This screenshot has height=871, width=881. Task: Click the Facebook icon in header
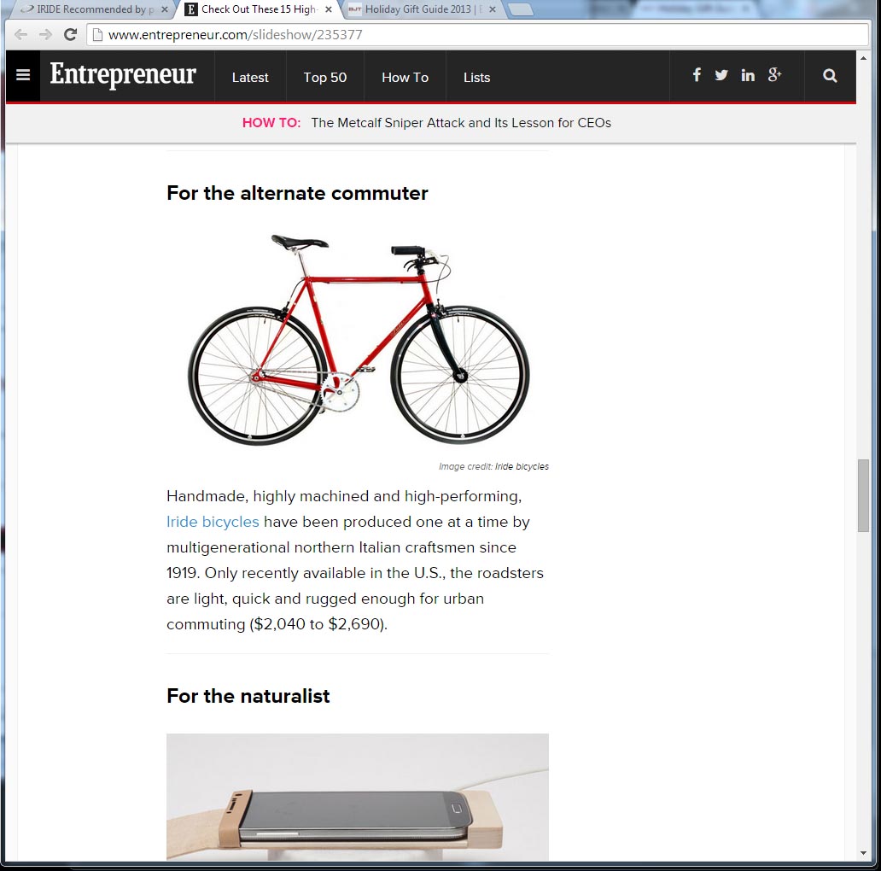pyautogui.click(x=697, y=75)
